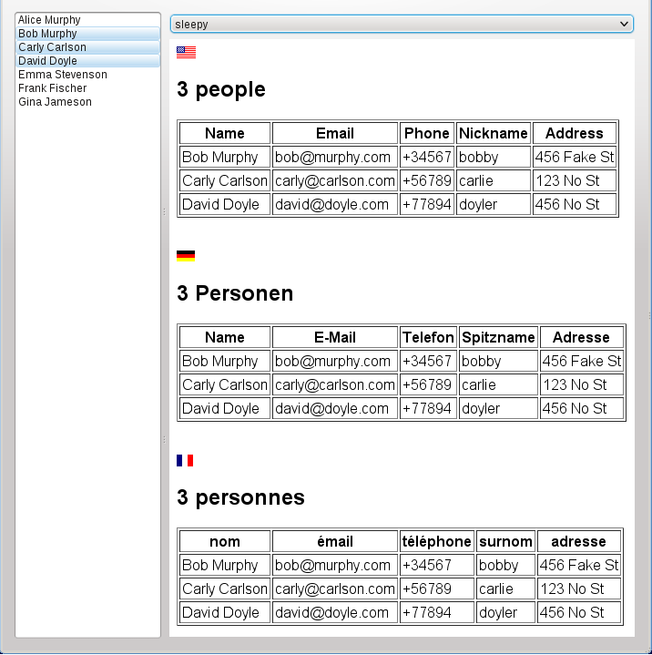Screen dimensions: 652x655
Task: Click the '3 personnes' heading
Action: pos(240,497)
